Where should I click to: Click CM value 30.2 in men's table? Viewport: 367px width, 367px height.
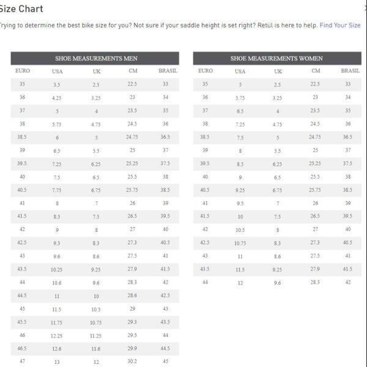pyautogui.click(x=132, y=361)
